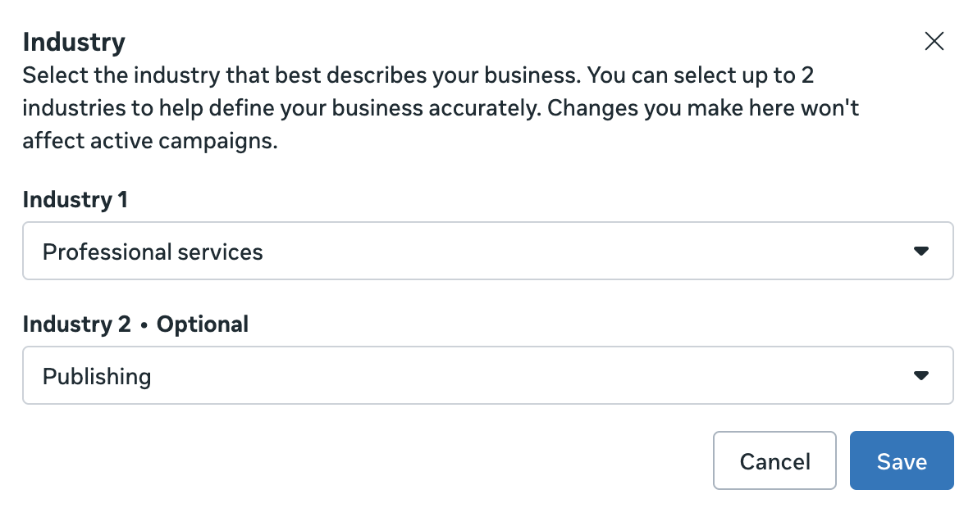973x526 pixels.
Task: Open the optional Industry 2 combo box
Action: pyautogui.click(x=487, y=376)
